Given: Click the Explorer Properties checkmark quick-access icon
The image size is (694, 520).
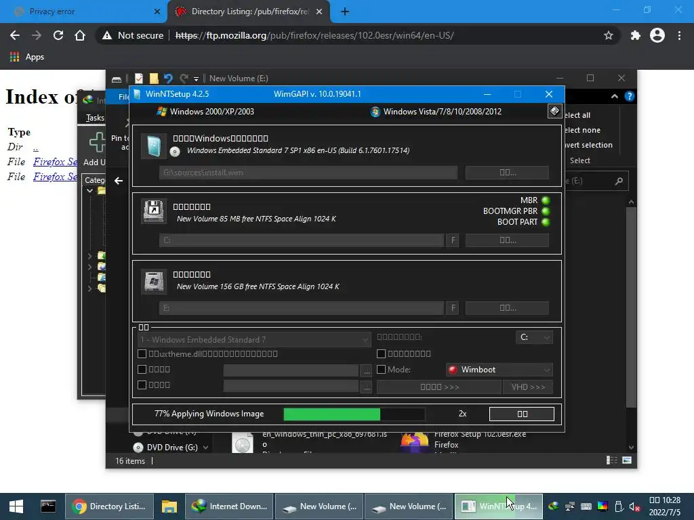Looking at the screenshot, I should click(x=139, y=79).
